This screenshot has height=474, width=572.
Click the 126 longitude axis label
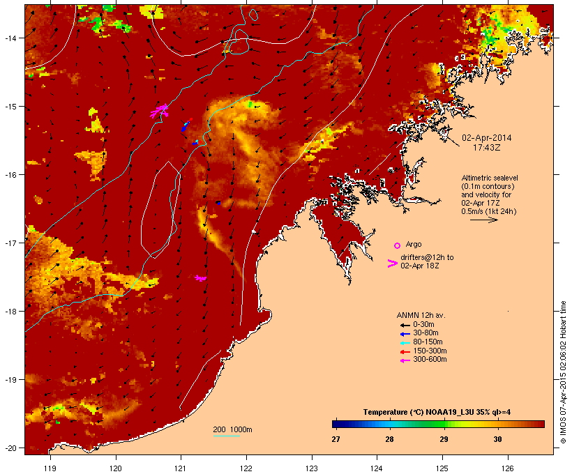[x=508, y=468]
